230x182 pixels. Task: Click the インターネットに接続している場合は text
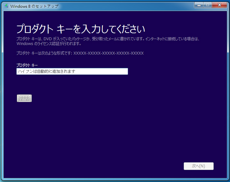172,39
